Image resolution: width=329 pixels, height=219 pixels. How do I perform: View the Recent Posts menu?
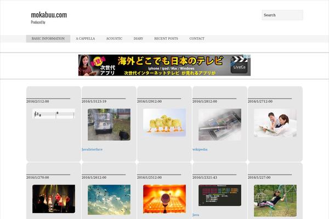pyautogui.click(x=166, y=38)
